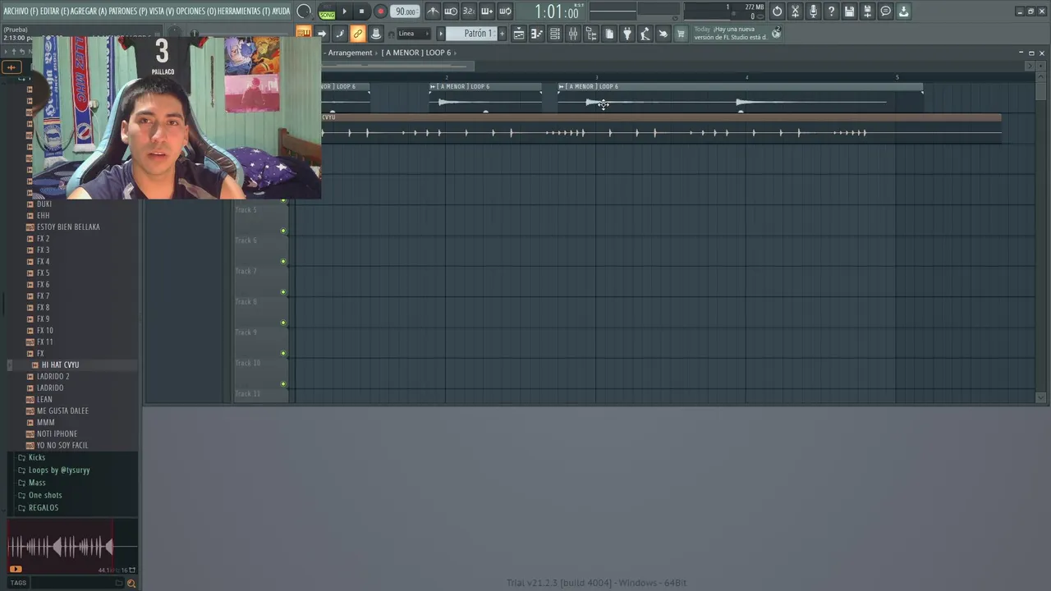Open the PATRONES menu
Image resolution: width=1051 pixels, height=591 pixels.
(x=128, y=11)
